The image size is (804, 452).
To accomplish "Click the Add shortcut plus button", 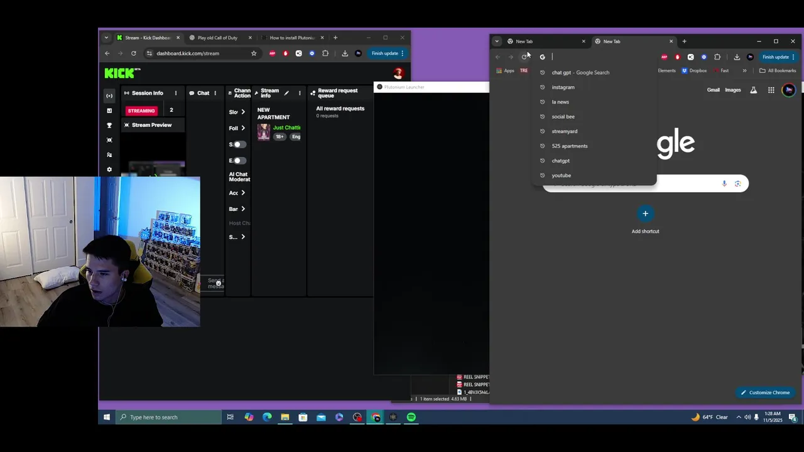I will click(x=645, y=213).
